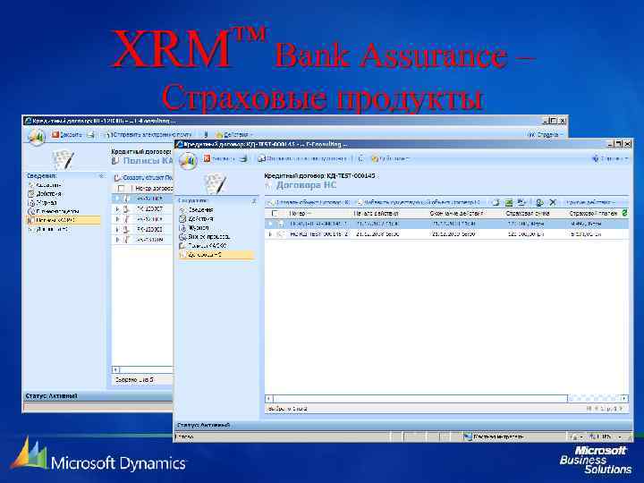Open Полисы КАСКО in front window sidebar
The image size is (644, 483).
203,246
